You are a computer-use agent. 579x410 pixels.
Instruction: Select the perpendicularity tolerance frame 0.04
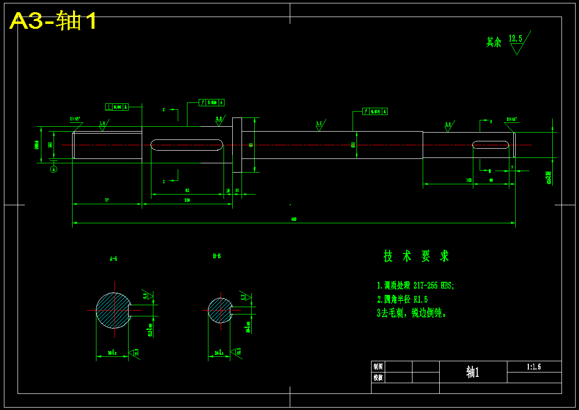pos(117,107)
